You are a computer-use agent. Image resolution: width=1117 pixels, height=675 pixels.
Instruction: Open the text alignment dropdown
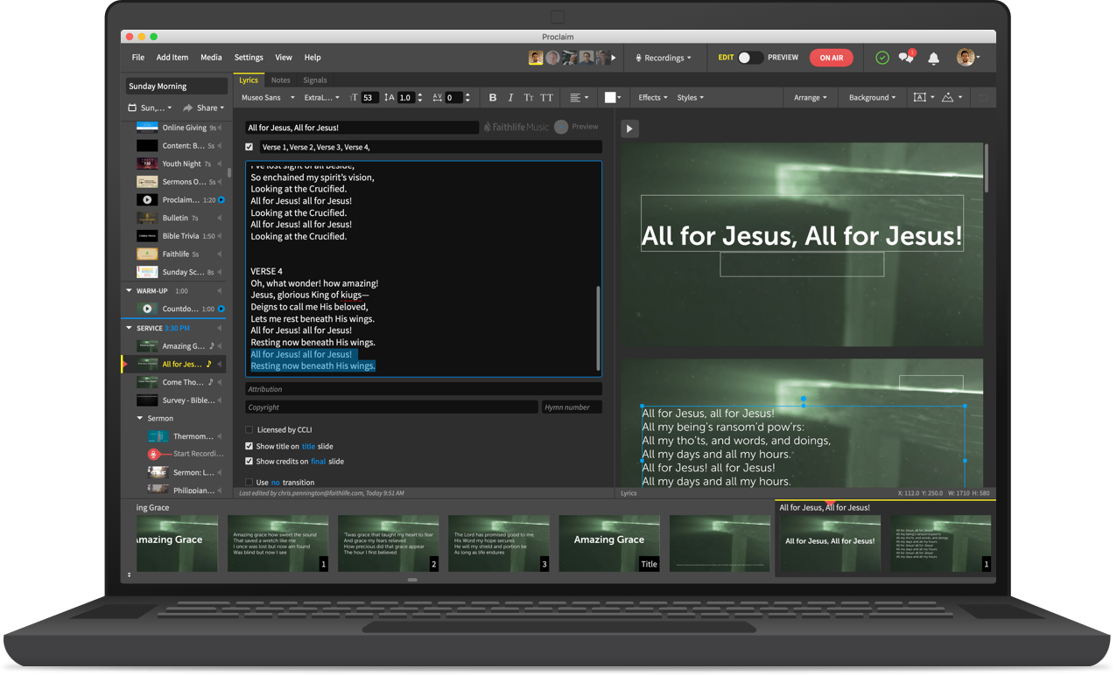click(579, 98)
